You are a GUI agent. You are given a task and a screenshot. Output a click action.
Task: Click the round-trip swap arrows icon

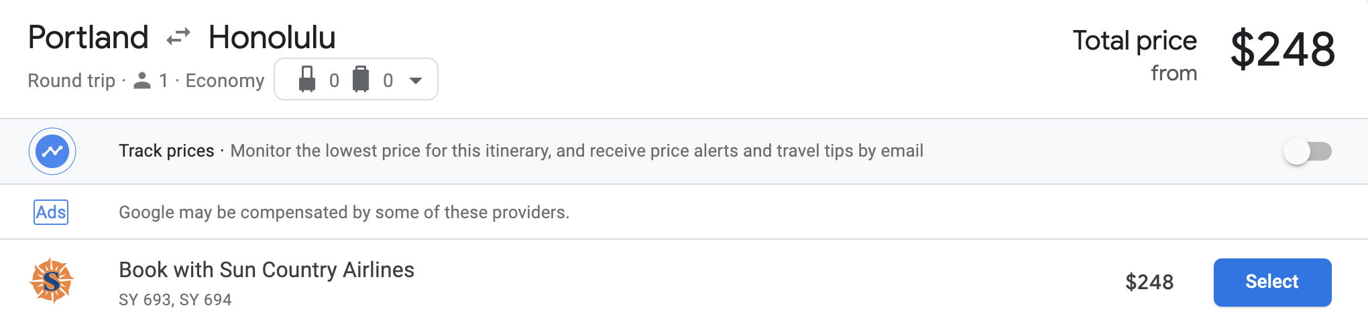coord(178,37)
